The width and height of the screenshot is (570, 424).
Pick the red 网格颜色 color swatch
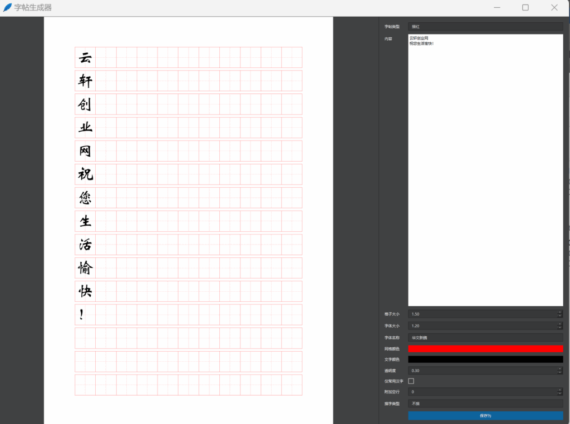click(485, 348)
